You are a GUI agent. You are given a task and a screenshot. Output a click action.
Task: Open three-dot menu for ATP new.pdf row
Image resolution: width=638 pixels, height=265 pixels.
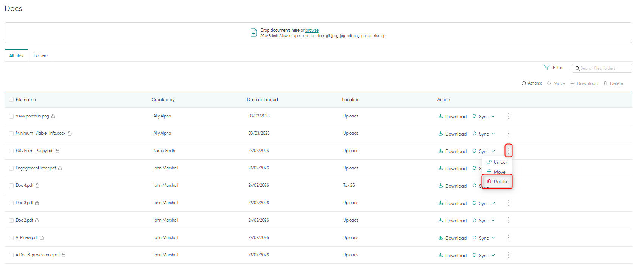coord(509,238)
